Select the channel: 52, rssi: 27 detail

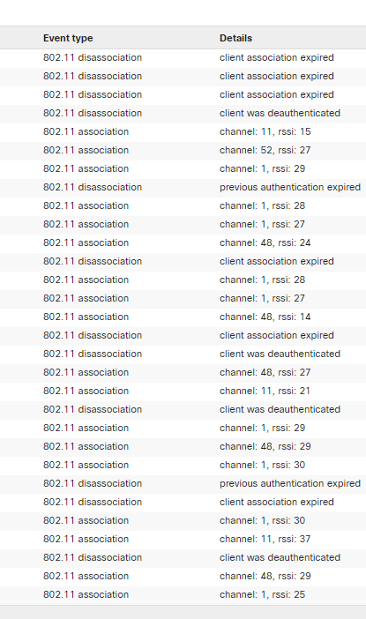[265, 150]
